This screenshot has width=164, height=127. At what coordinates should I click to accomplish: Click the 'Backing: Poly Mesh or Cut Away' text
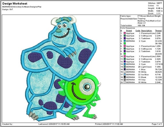coord(149,22)
